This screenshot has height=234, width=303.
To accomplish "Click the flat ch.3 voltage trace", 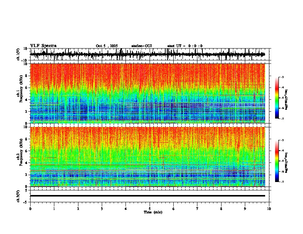I will click(147, 196).
